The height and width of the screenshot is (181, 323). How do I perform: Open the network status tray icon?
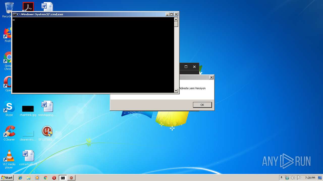point(287,178)
